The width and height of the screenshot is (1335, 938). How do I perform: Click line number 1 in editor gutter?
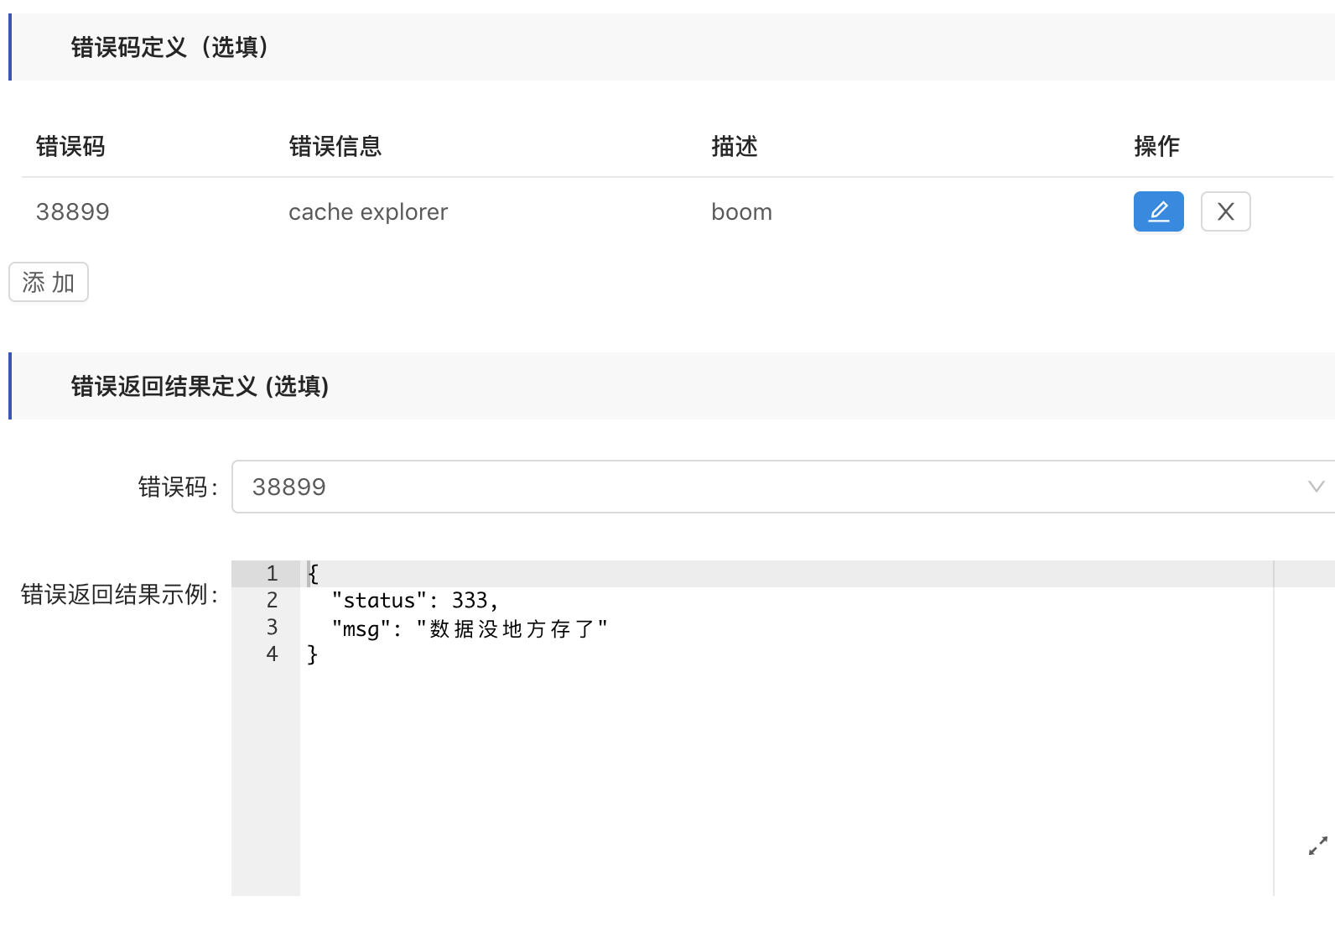tap(272, 574)
